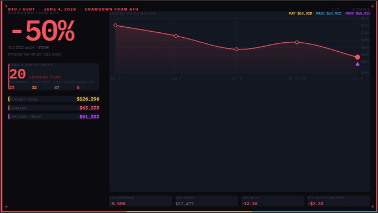Click the BINANCE exchange label
The height and width of the screenshot is (213, 378).
(x=361, y=9)
